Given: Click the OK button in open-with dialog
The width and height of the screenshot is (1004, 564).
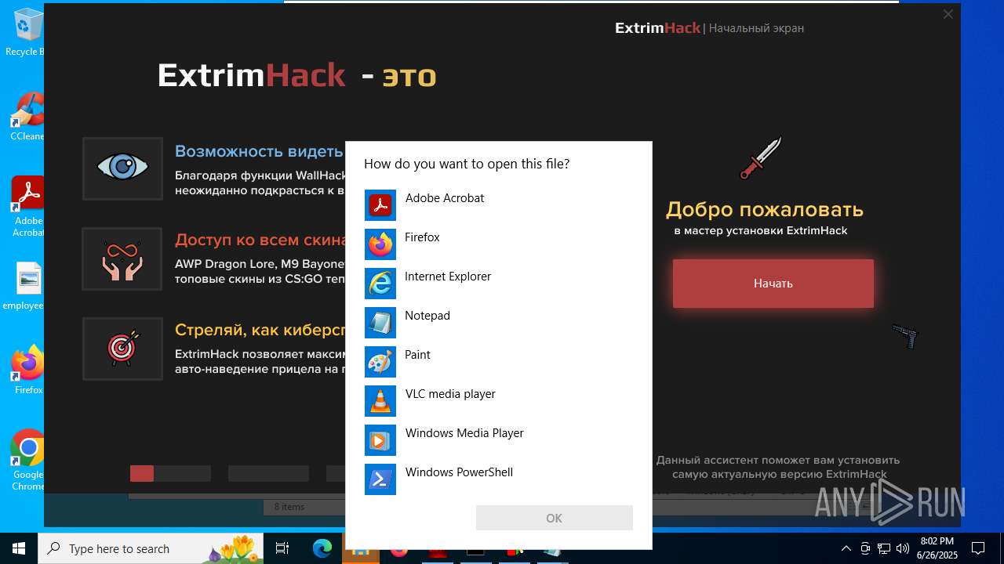Looking at the screenshot, I should [554, 518].
